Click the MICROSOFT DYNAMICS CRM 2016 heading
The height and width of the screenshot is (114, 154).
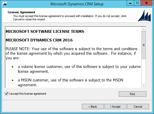coord(39,40)
